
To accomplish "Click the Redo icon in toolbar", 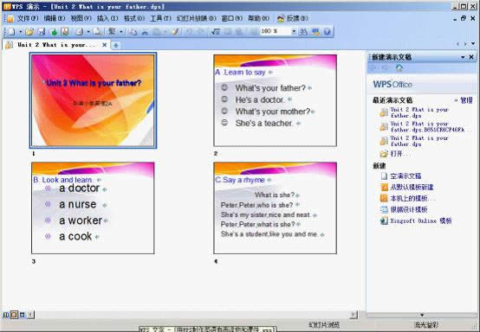I will [x=201, y=31].
